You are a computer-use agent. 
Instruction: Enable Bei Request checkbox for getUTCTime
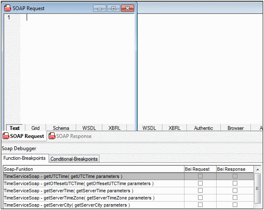tap(201, 176)
